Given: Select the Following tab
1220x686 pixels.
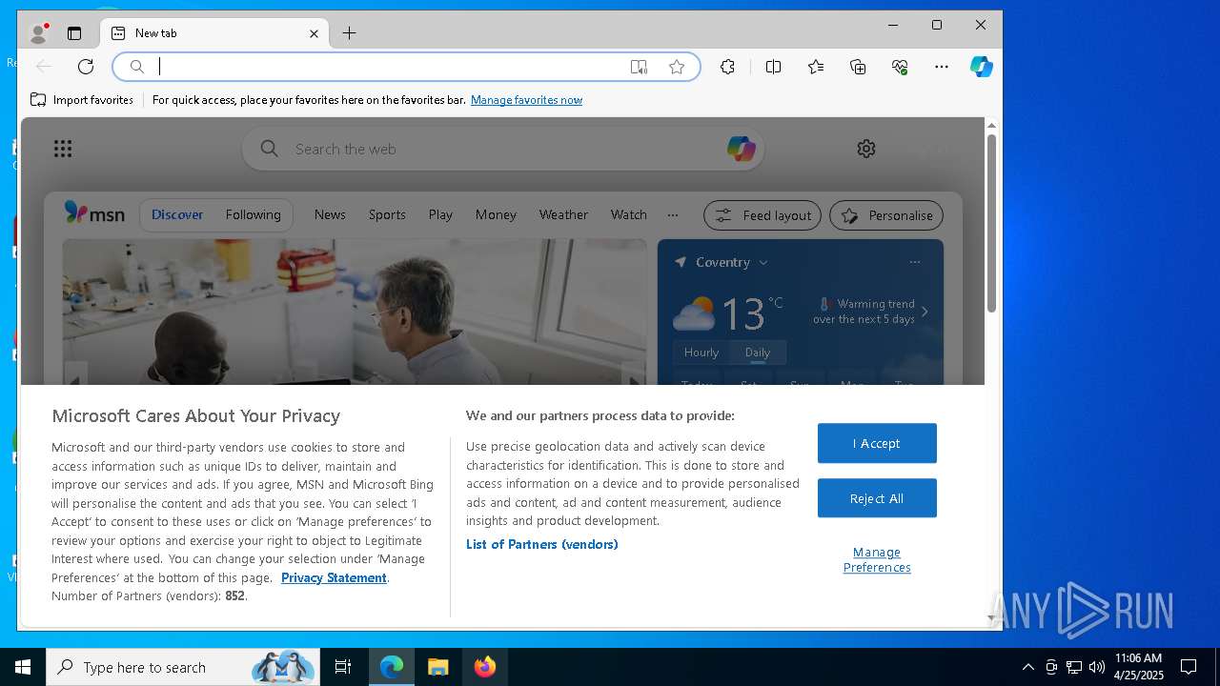Looking at the screenshot, I should (254, 214).
